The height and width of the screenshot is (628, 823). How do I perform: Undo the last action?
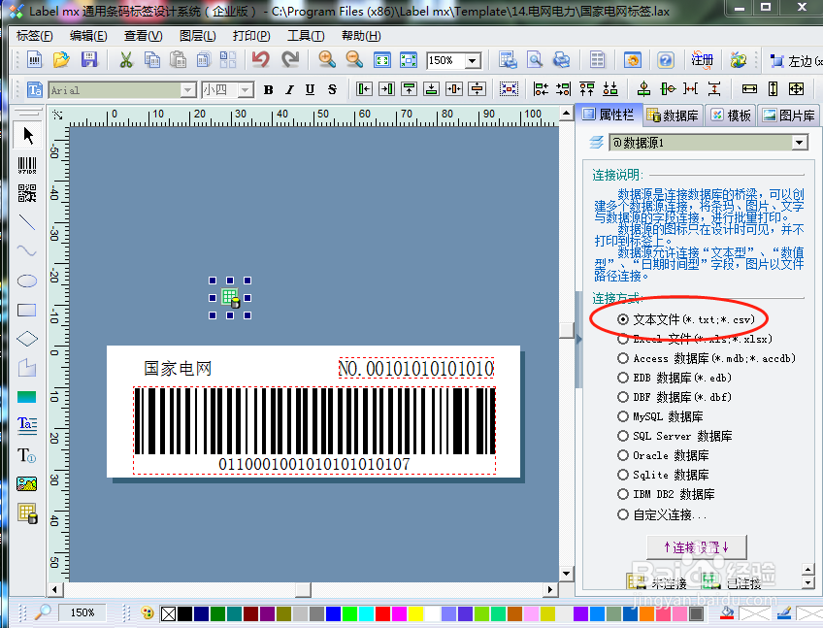(x=261, y=59)
